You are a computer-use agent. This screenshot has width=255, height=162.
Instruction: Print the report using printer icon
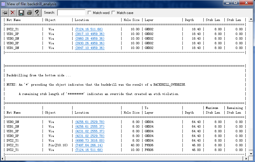click(29, 13)
